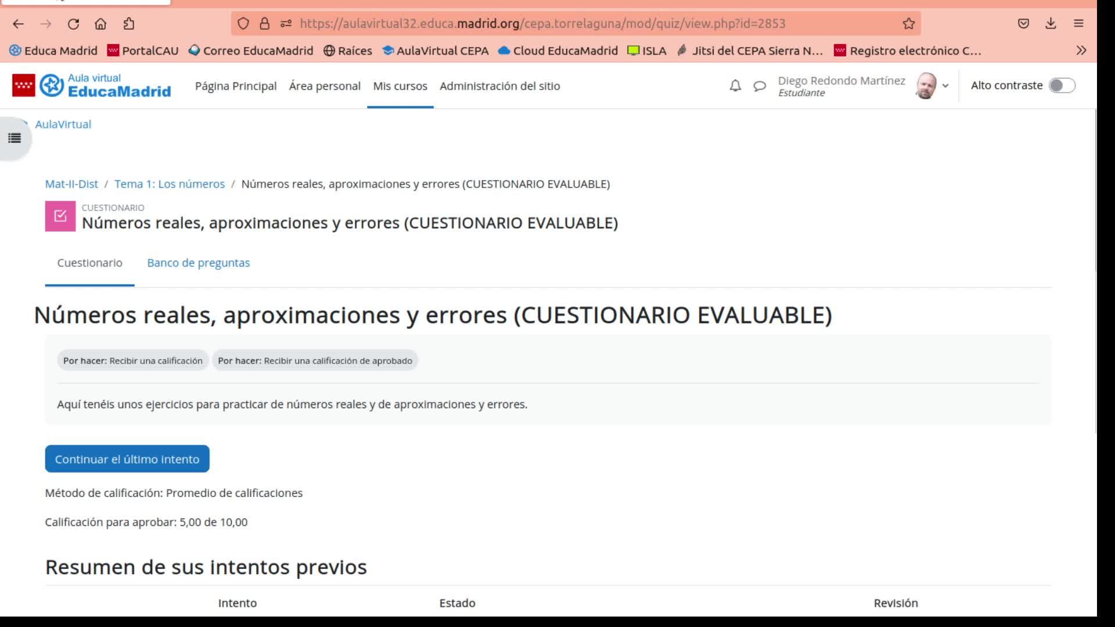Open the Firefox downloads icon

point(1051,24)
